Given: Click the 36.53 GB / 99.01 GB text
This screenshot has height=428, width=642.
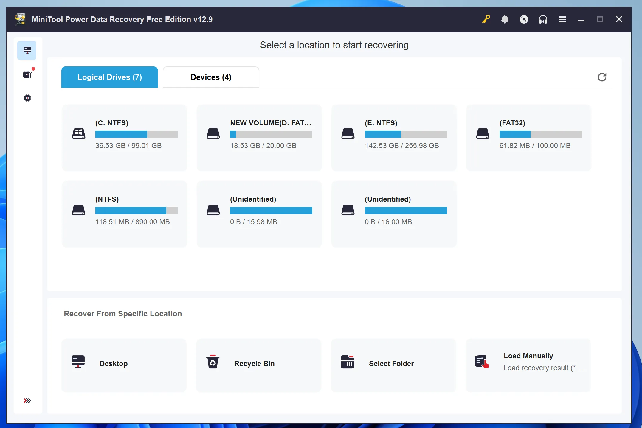Looking at the screenshot, I should click(128, 146).
